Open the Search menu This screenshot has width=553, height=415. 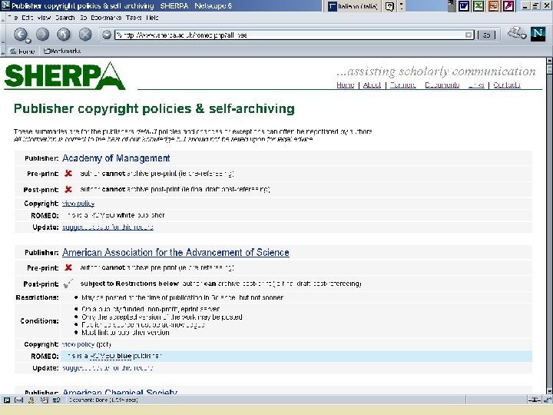pos(65,17)
